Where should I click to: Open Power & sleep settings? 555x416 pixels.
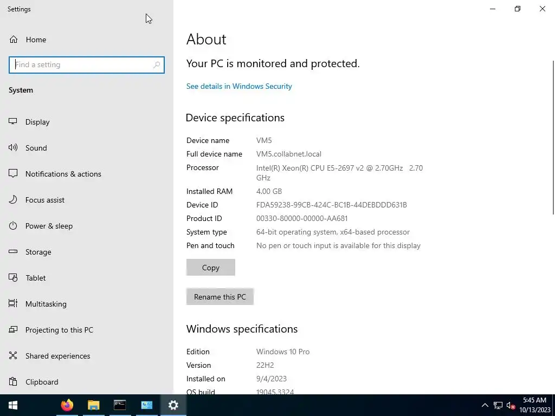click(x=87, y=226)
